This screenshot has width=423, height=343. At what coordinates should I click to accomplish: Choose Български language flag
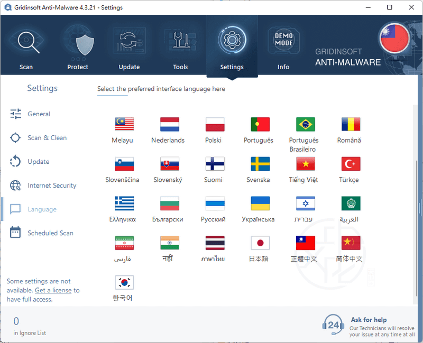tap(170, 203)
